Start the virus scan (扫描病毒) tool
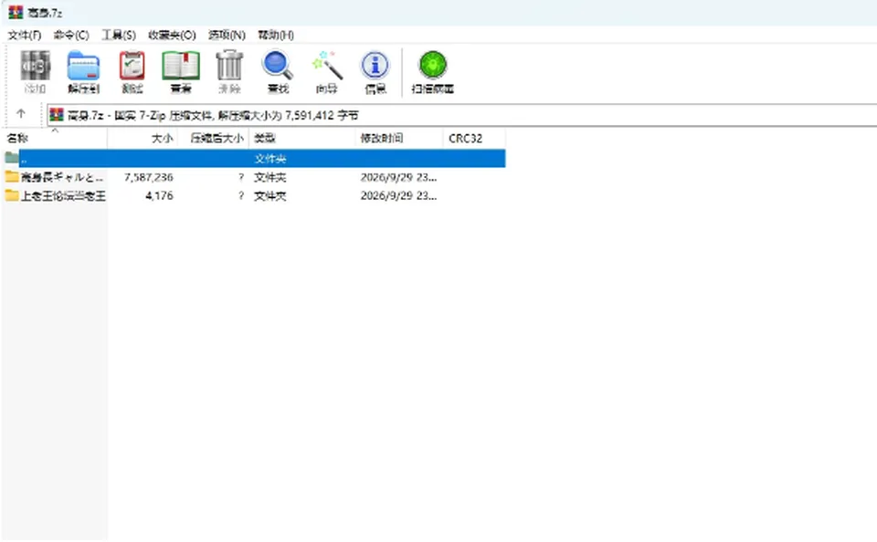 pos(432,71)
